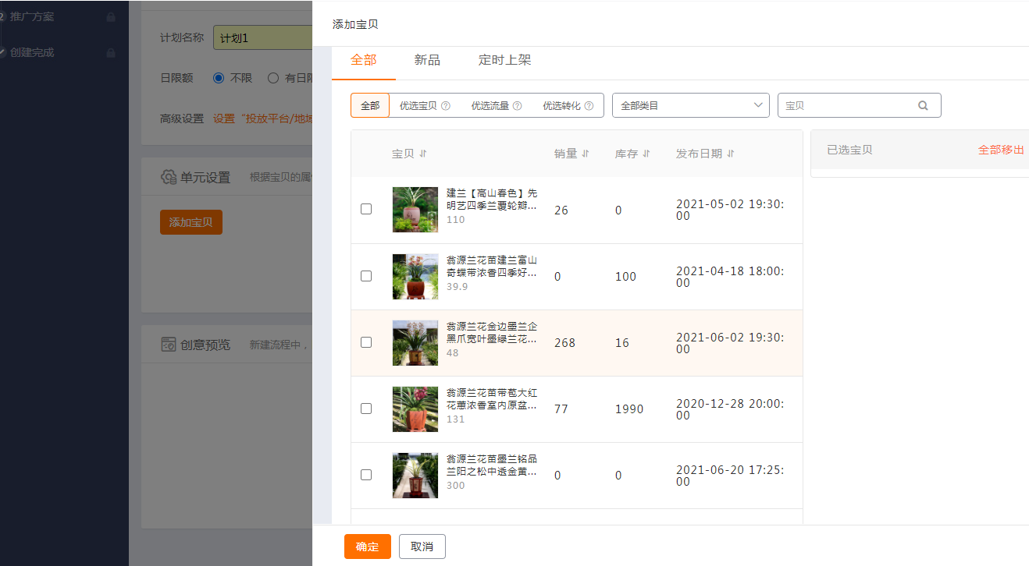The width and height of the screenshot is (1029, 566).
Task: Select the 全部 filter button
Action: tap(370, 106)
